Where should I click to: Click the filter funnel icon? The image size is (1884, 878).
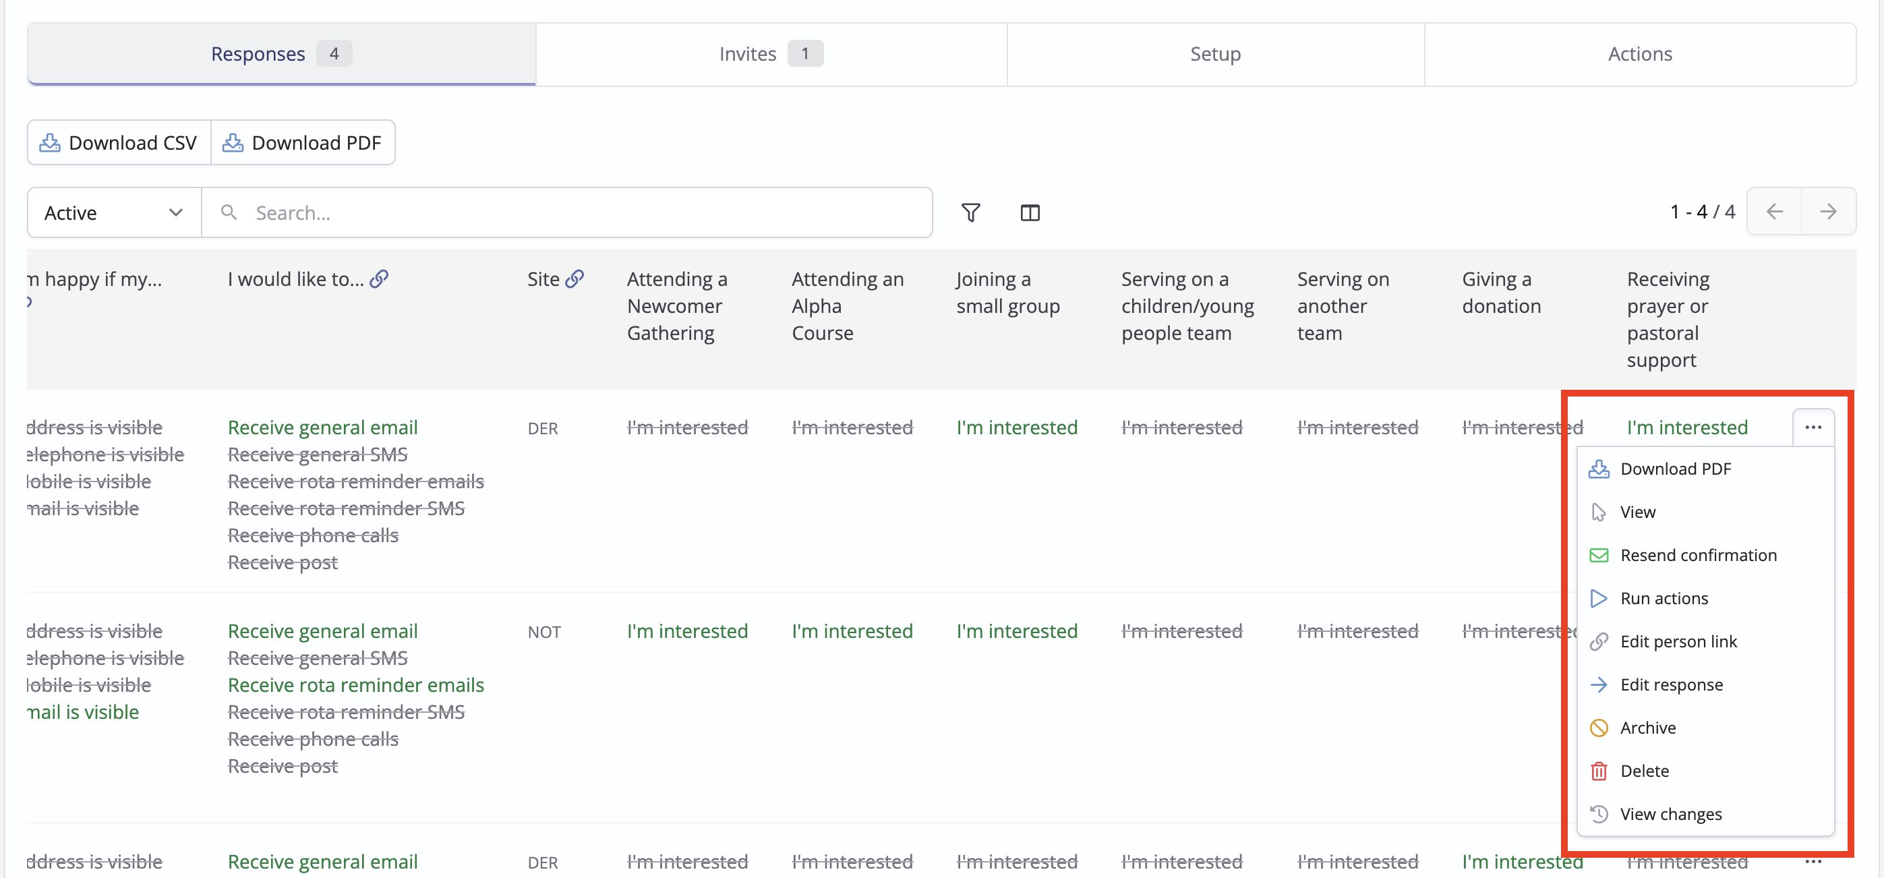970,212
